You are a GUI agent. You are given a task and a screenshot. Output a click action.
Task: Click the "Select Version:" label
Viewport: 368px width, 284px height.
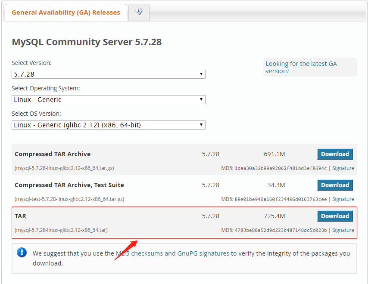(x=32, y=63)
